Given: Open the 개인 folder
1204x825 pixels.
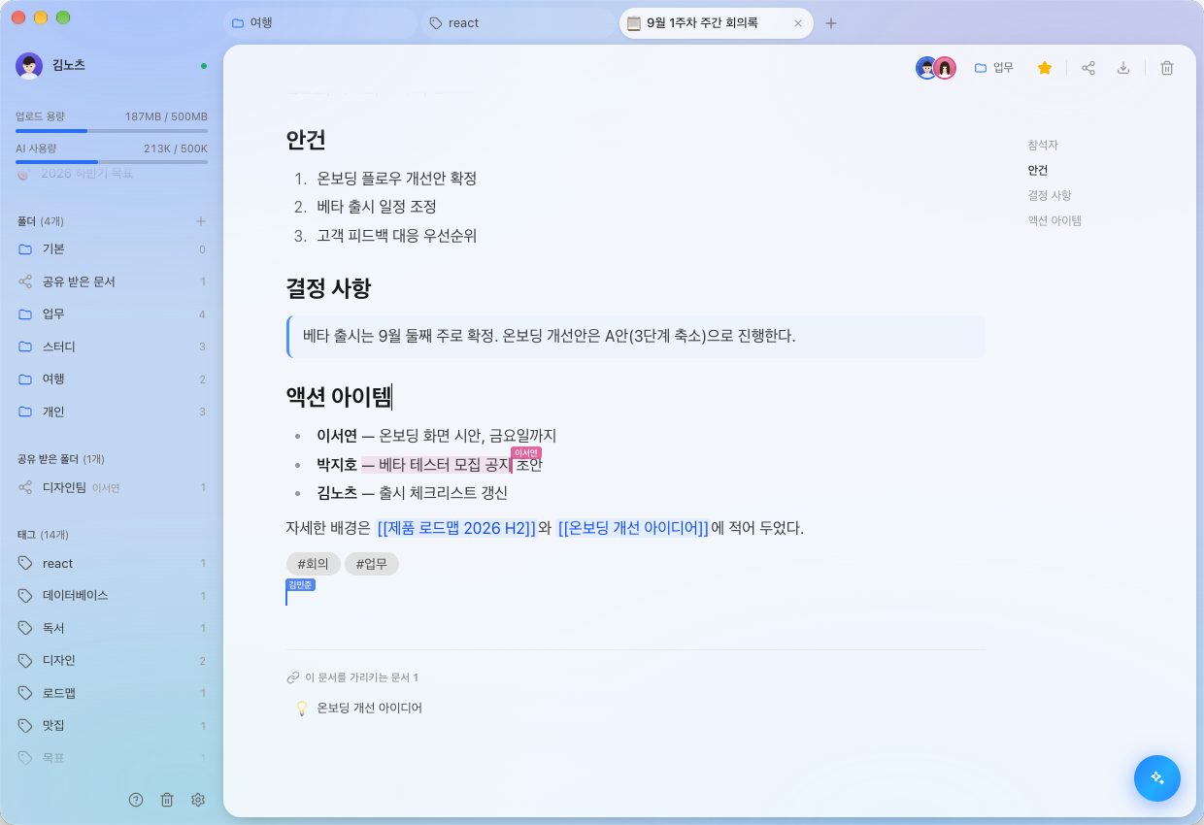Looking at the screenshot, I should pyautogui.click(x=112, y=412).
